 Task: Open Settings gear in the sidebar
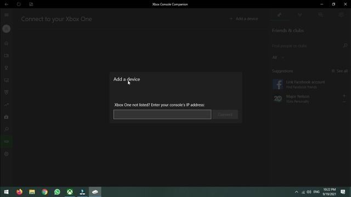pyautogui.click(x=6, y=154)
